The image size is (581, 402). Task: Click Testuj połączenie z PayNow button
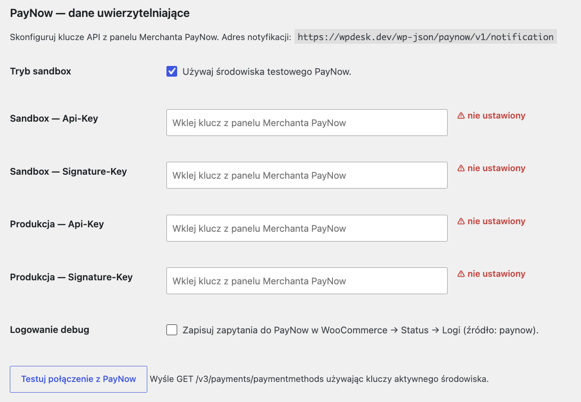[x=79, y=379]
